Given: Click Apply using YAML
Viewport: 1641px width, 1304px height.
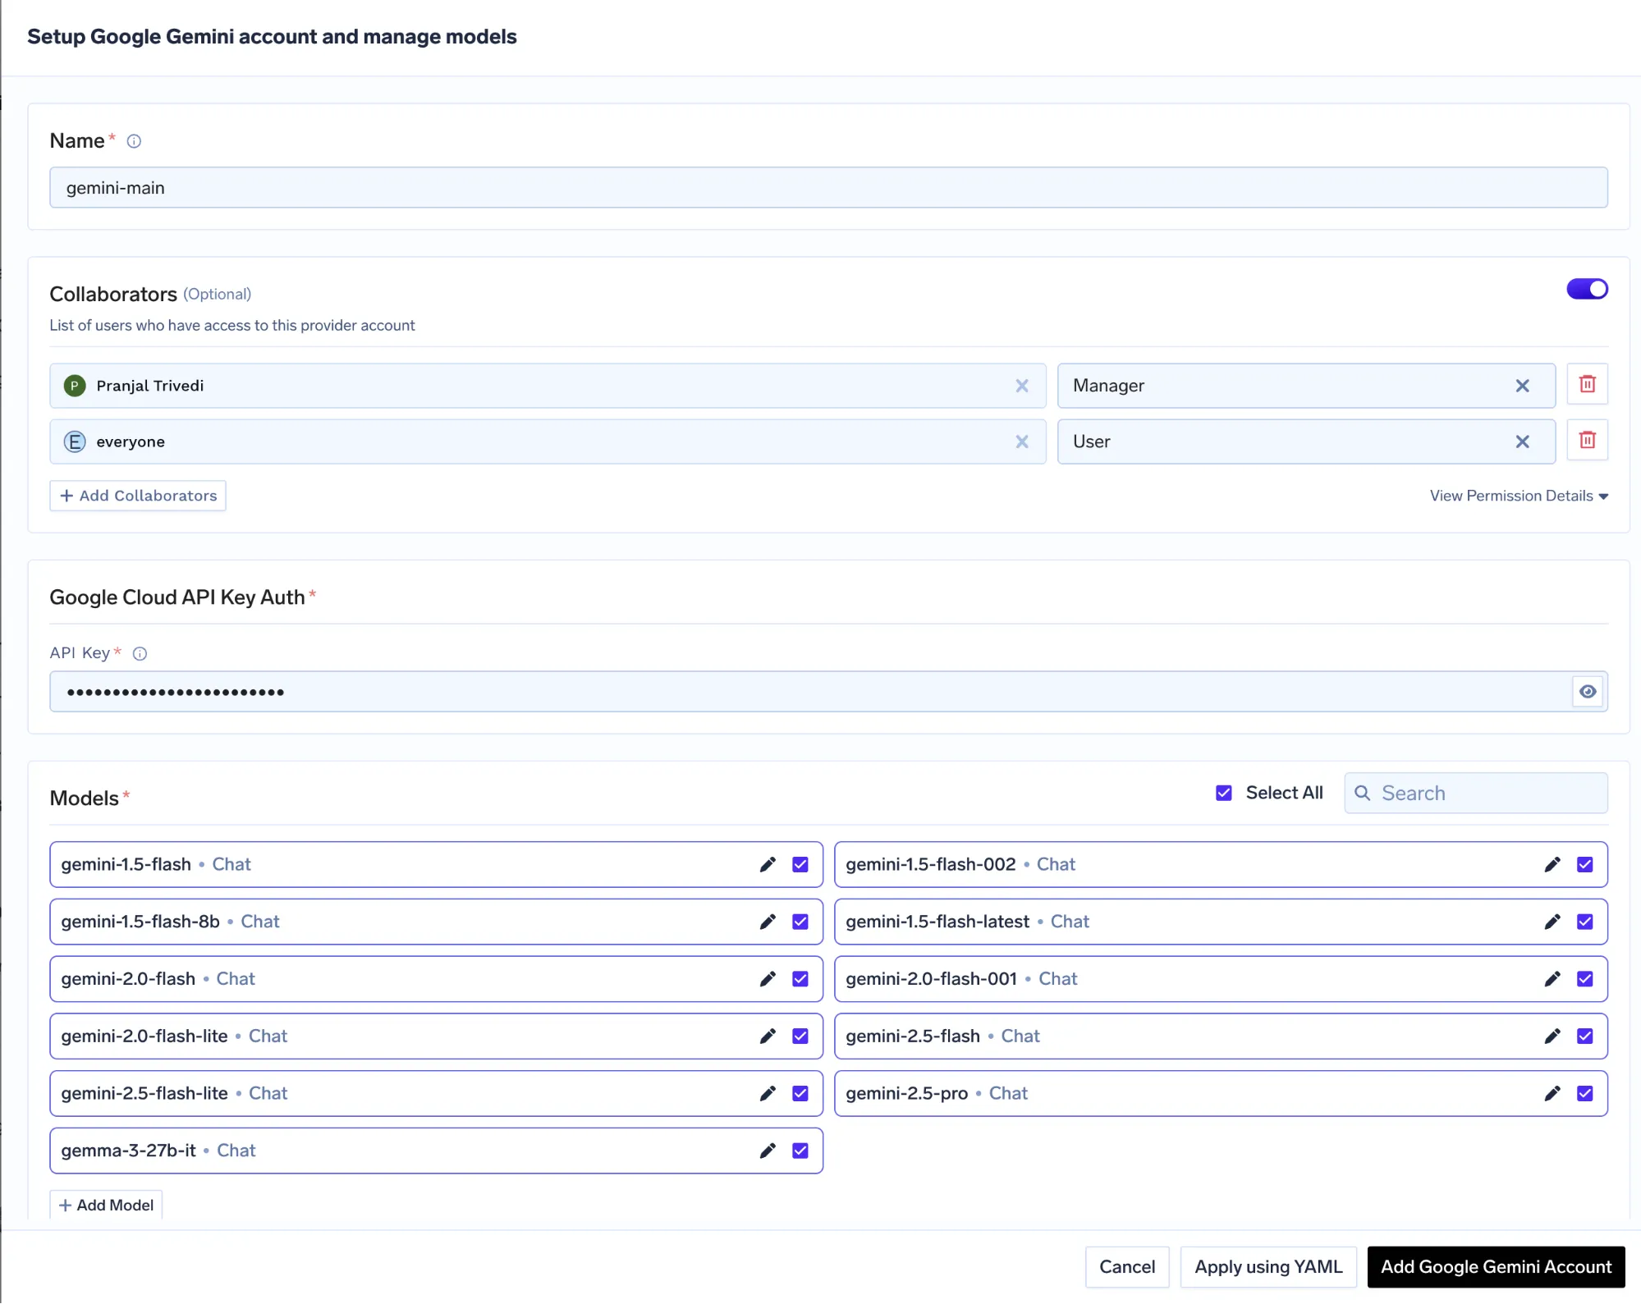Looking at the screenshot, I should point(1268,1266).
